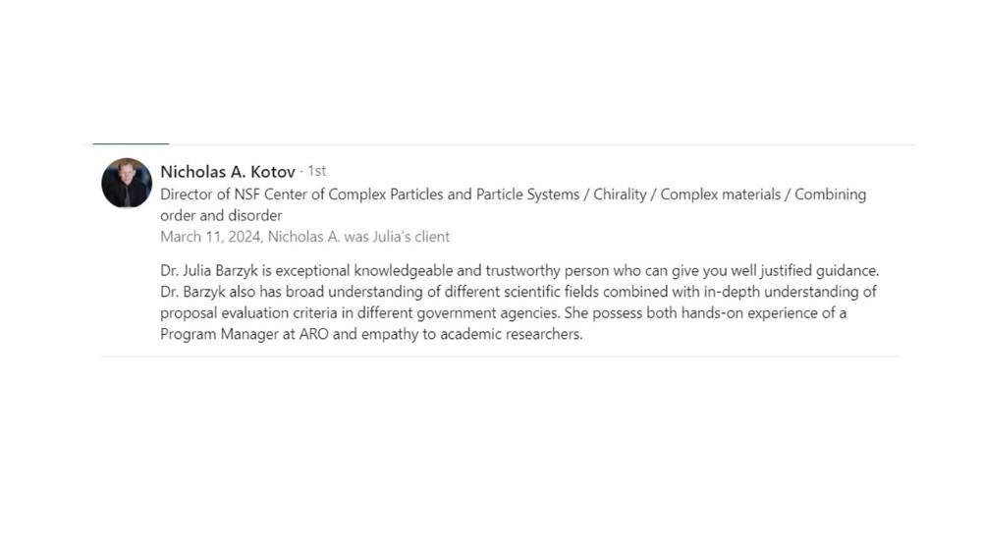Select the green active tab underline

tap(131, 144)
